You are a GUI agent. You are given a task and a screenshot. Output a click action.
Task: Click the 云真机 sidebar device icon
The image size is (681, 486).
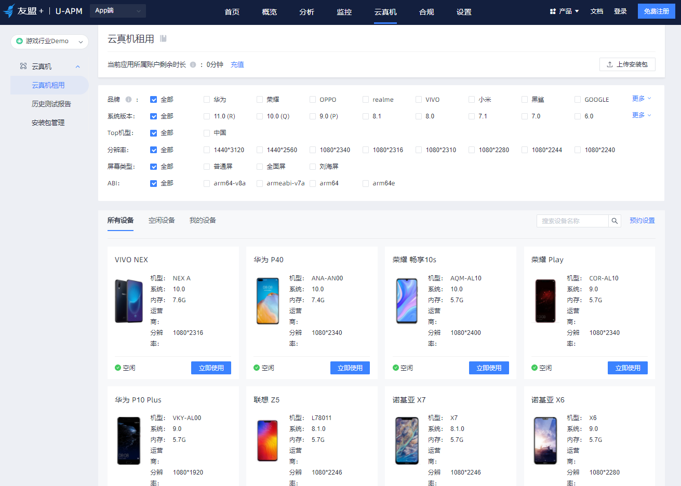23,66
